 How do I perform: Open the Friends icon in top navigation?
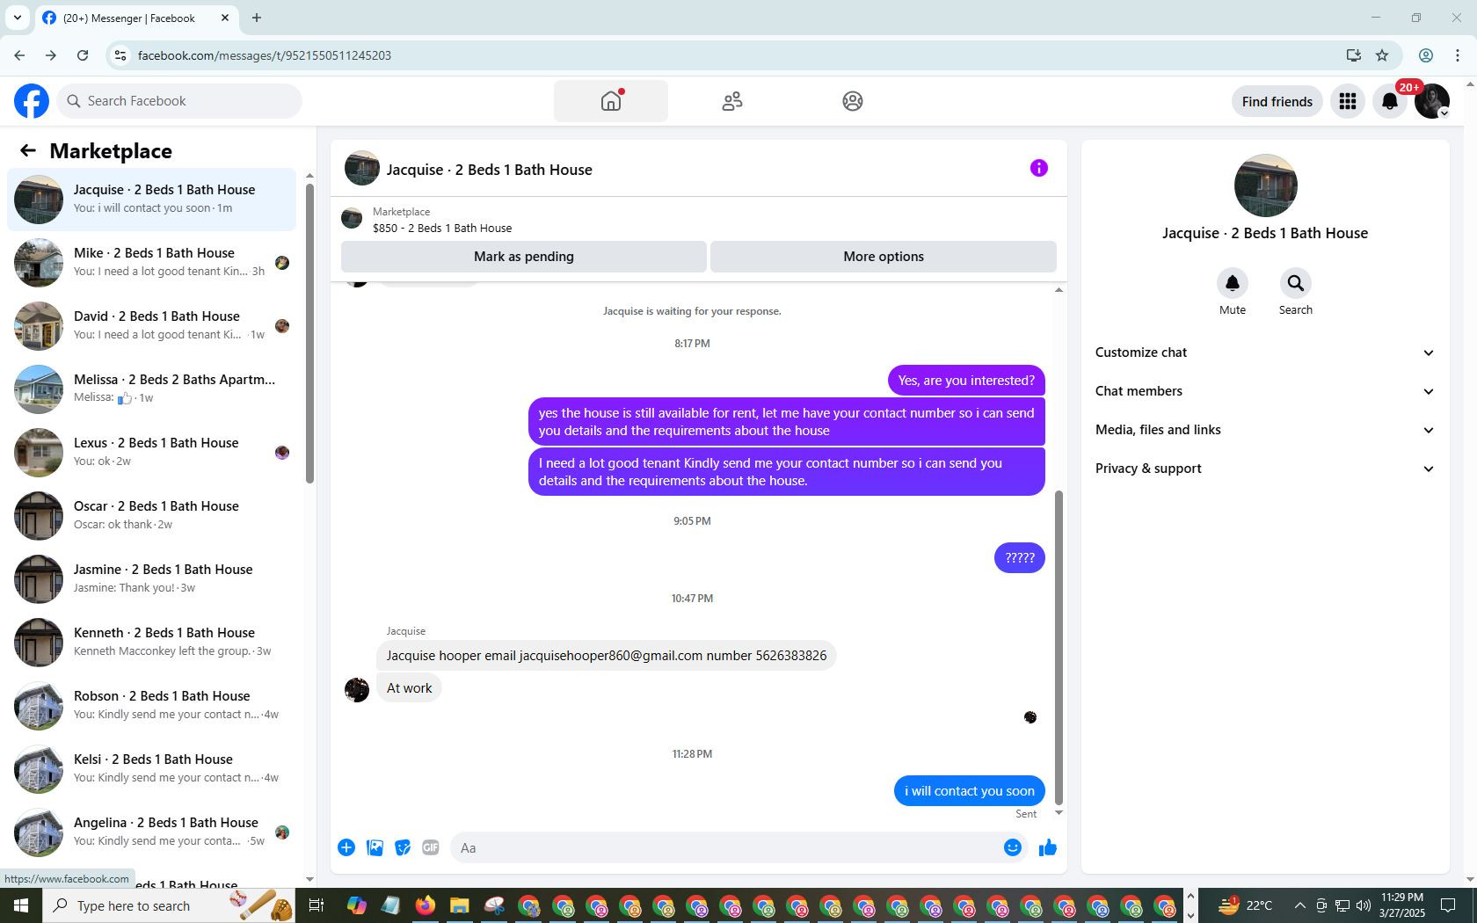(732, 101)
